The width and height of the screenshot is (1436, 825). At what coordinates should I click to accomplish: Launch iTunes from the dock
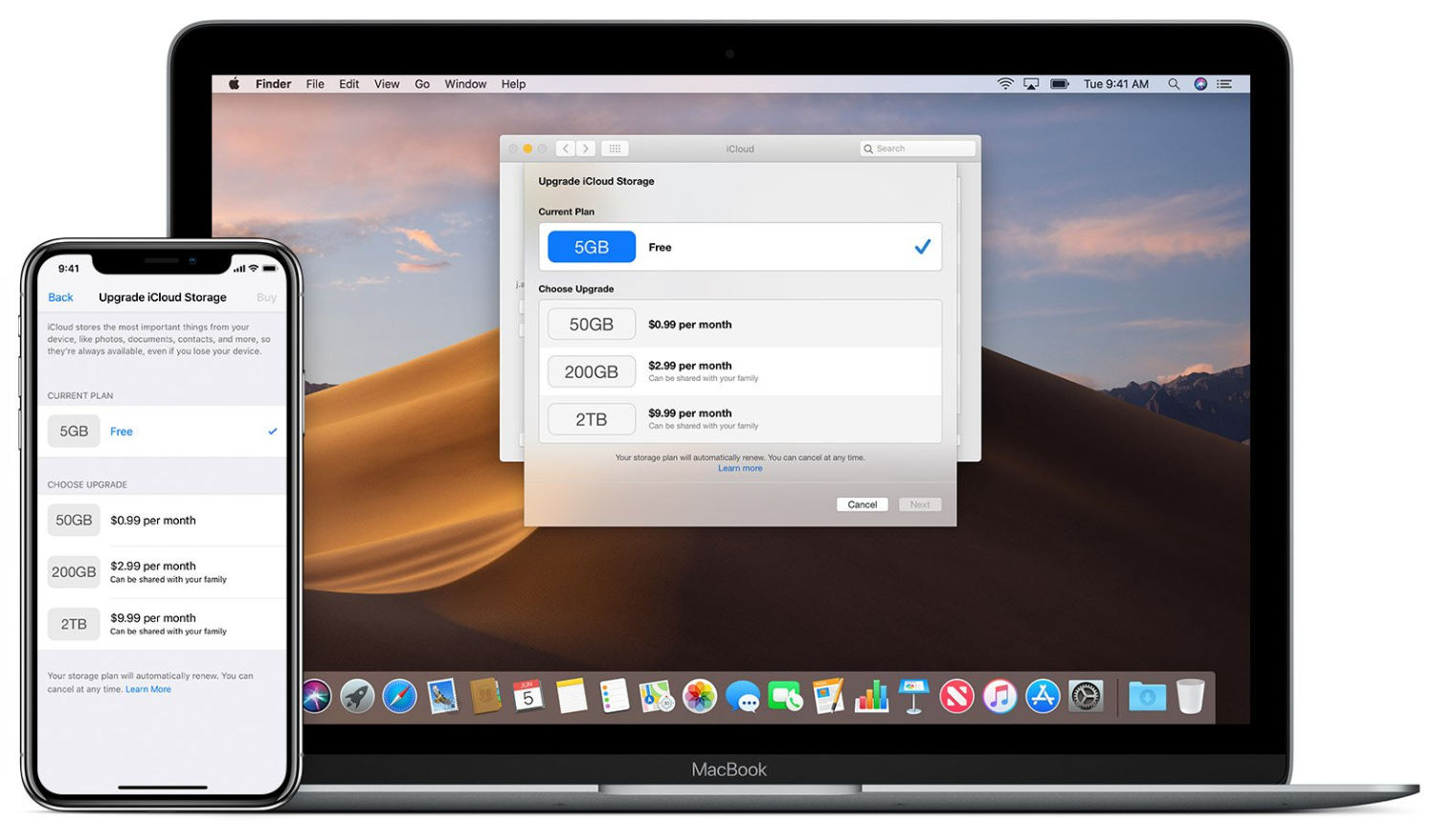tap(999, 697)
